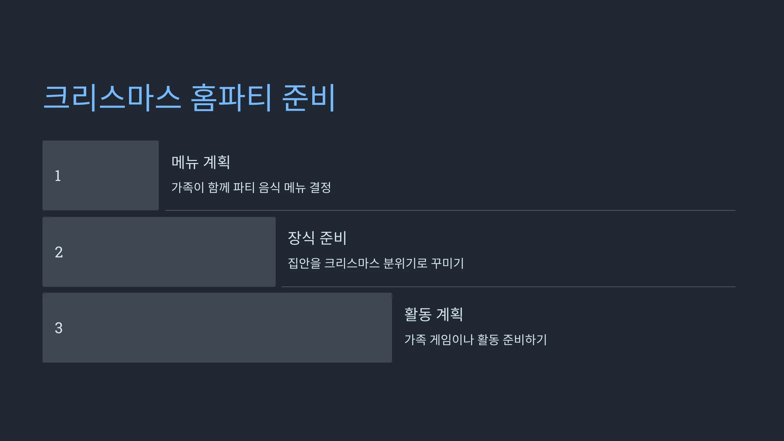Image resolution: width=784 pixels, height=441 pixels.
Task: Click the divider line below 꾸미기 text
Action: click(509, 287)
